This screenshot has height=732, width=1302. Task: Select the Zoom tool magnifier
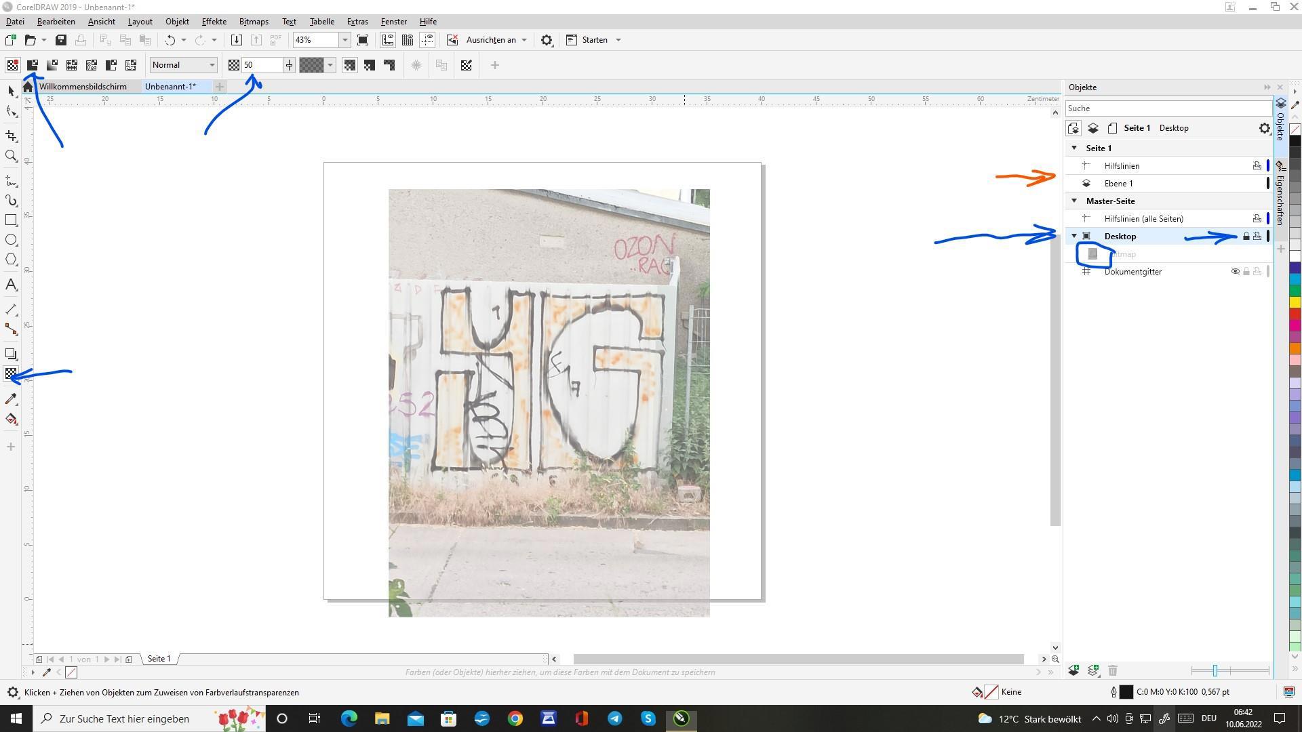(x=11, y=157)
